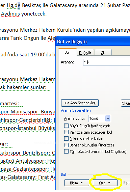The width and height of the screenshot is (130, 192).
Task: Switch to the Bul tab
Action: tap(68, 52)
